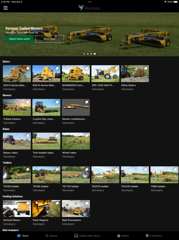Screen dimensions: 179x240
Task: Click stack icon on Twin basket rakes card
Action: click(x=57, y=136)
